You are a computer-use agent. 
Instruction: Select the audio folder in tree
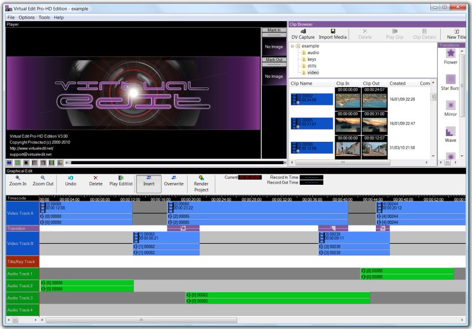313,52
